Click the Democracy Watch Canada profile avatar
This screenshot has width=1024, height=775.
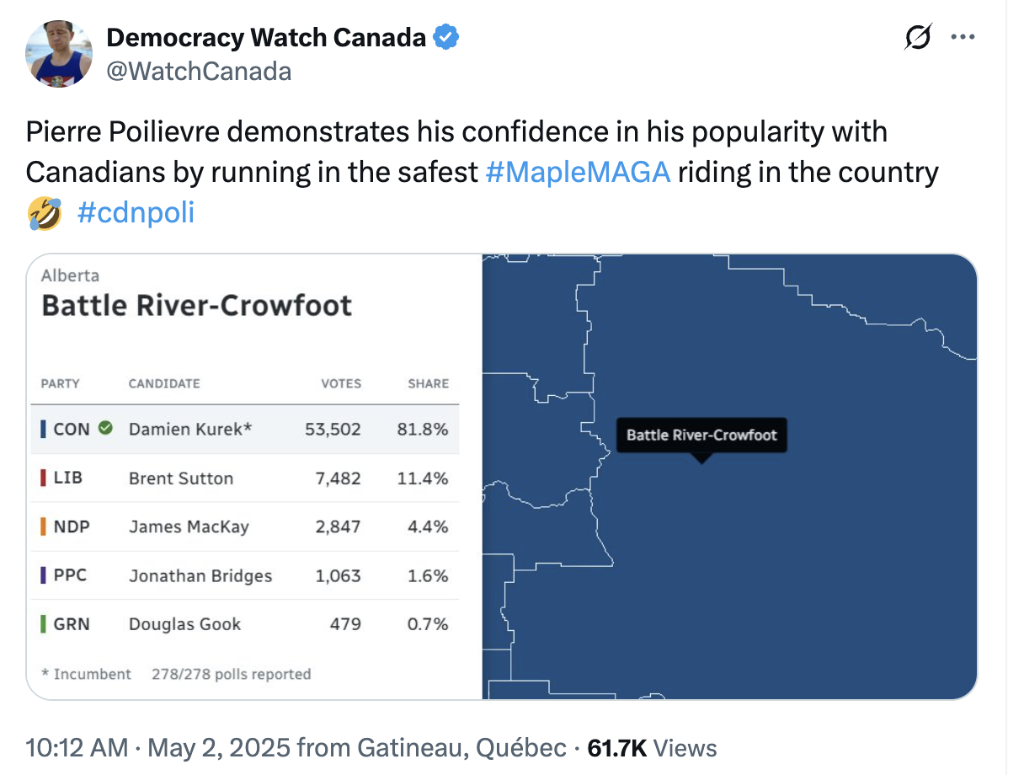[x=59, y=53]
